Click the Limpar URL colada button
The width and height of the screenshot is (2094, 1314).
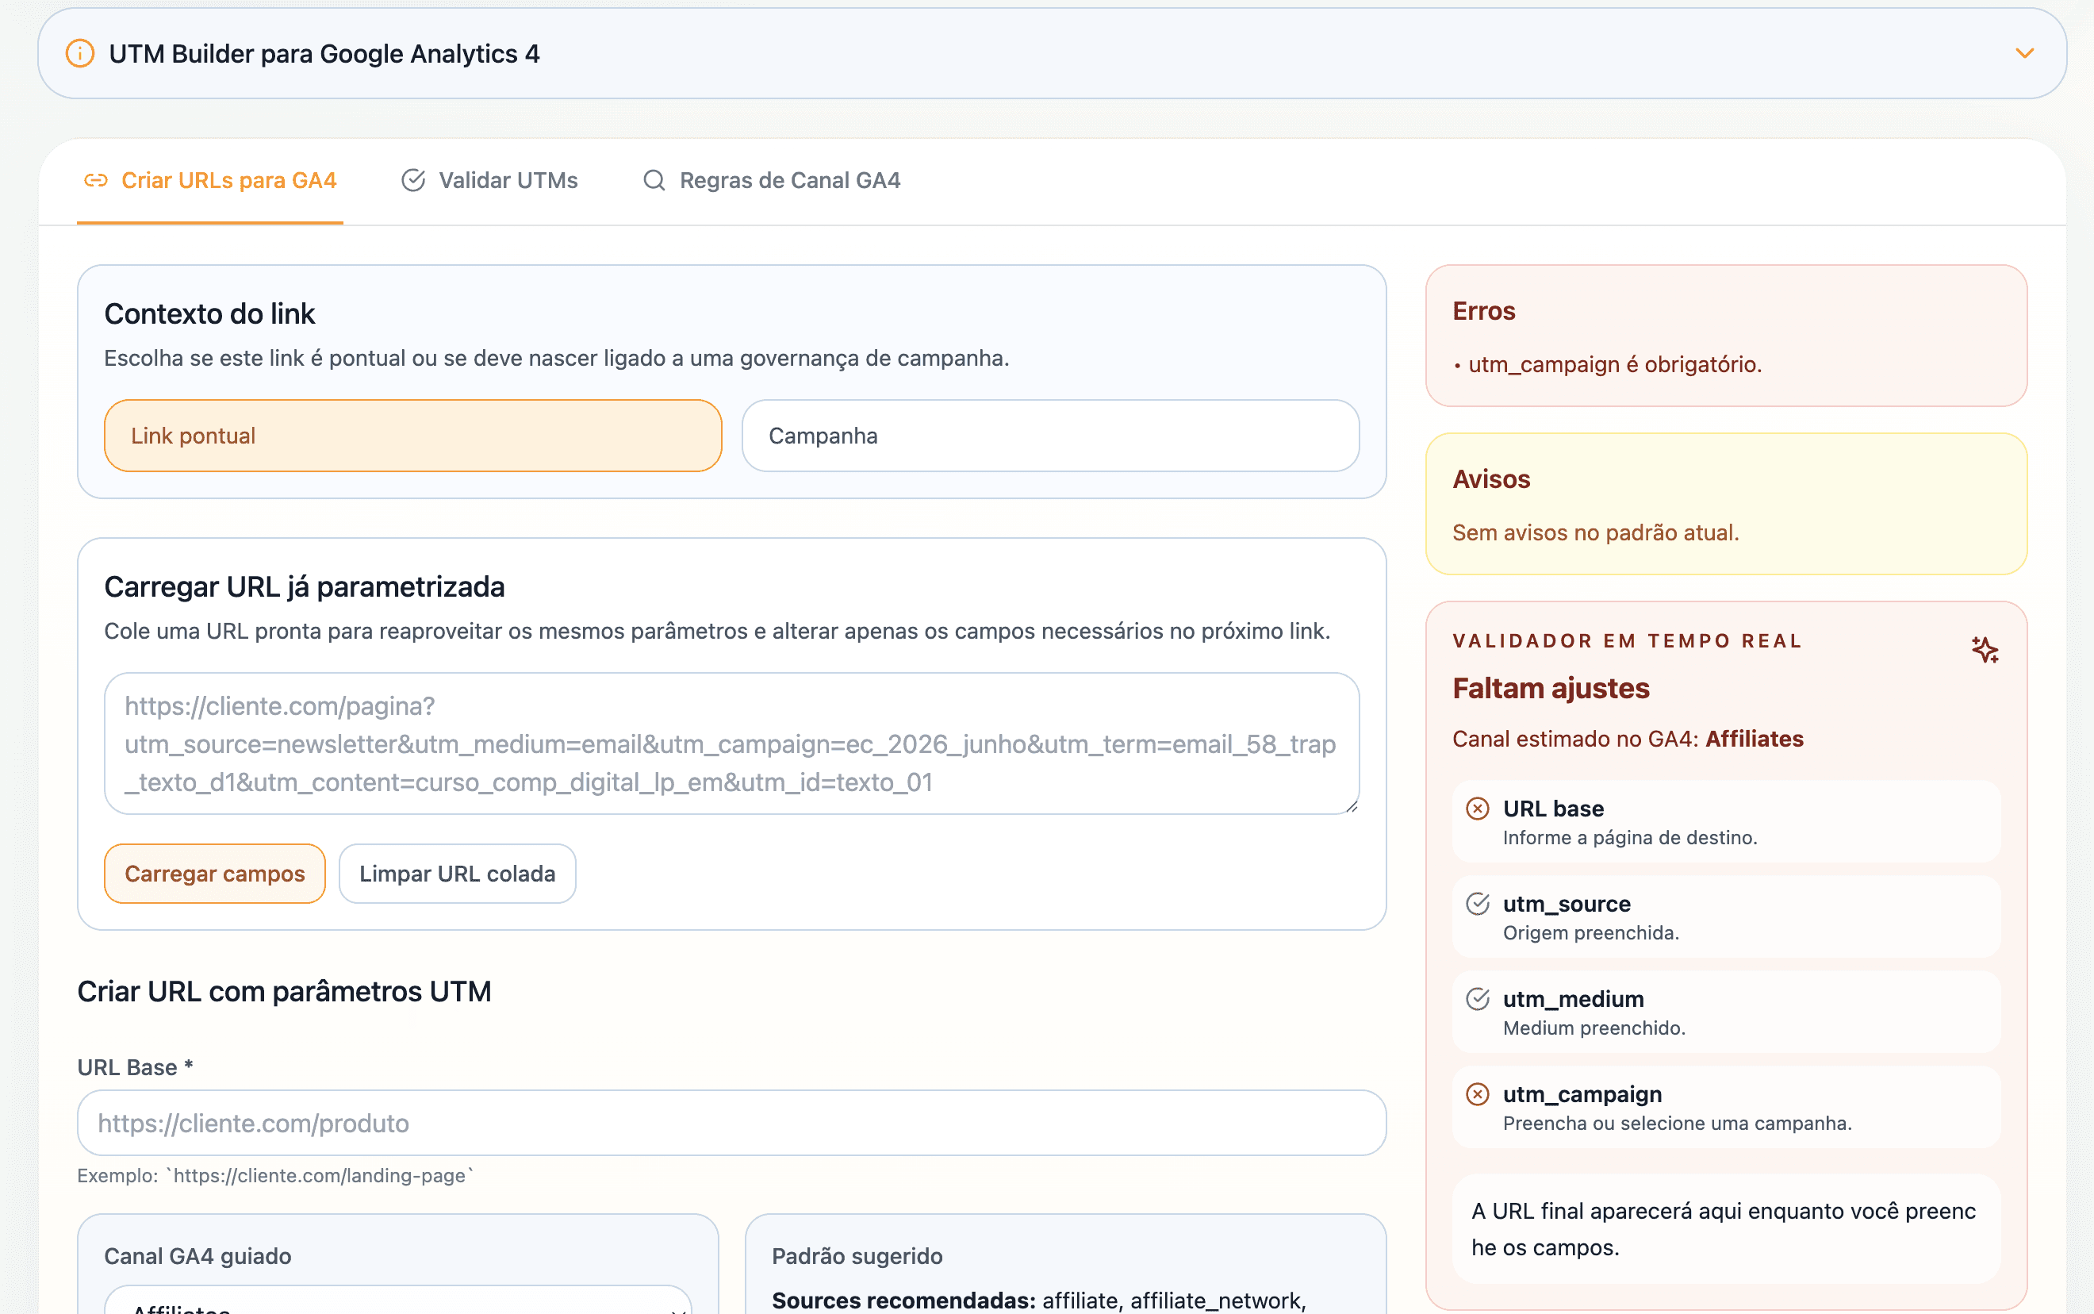457,874
